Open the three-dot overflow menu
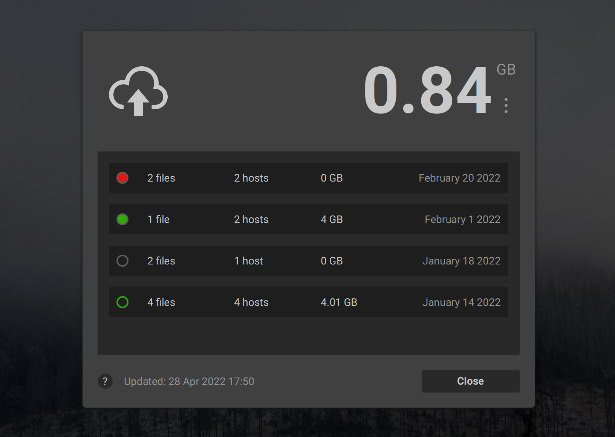 click(x=505, y=105)
